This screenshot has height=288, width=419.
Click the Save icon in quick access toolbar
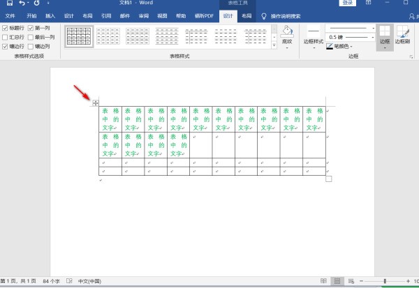coord(10,3)
